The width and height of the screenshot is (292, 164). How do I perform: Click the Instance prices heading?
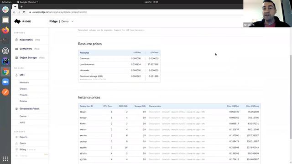(x=89, y=97)
